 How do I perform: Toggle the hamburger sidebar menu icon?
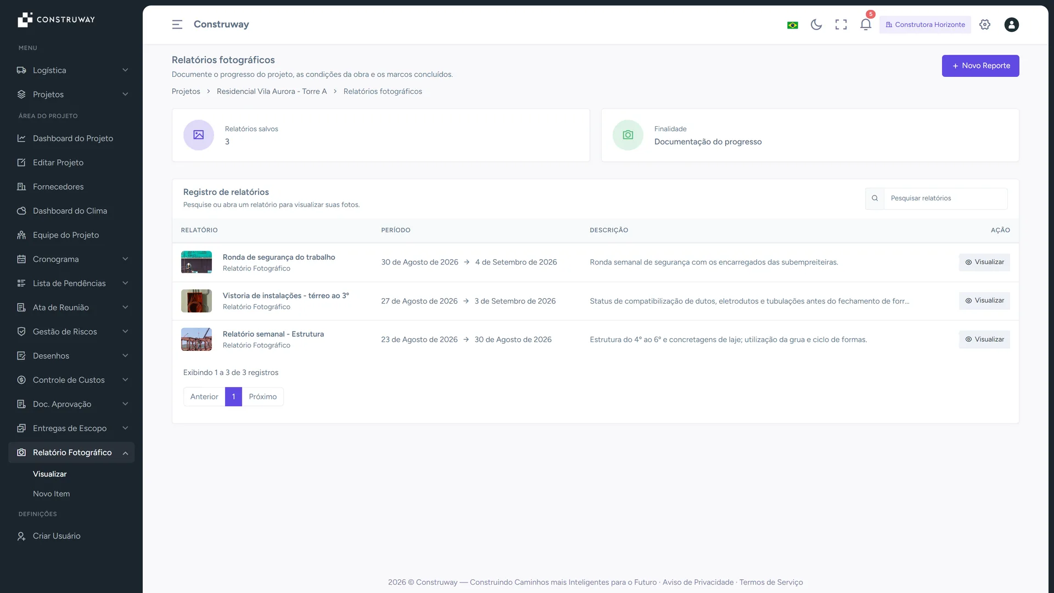177,25
